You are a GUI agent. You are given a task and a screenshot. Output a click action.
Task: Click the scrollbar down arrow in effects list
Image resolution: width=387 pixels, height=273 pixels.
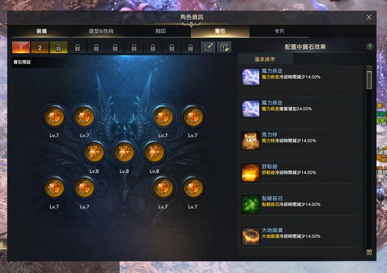(369, 252)
